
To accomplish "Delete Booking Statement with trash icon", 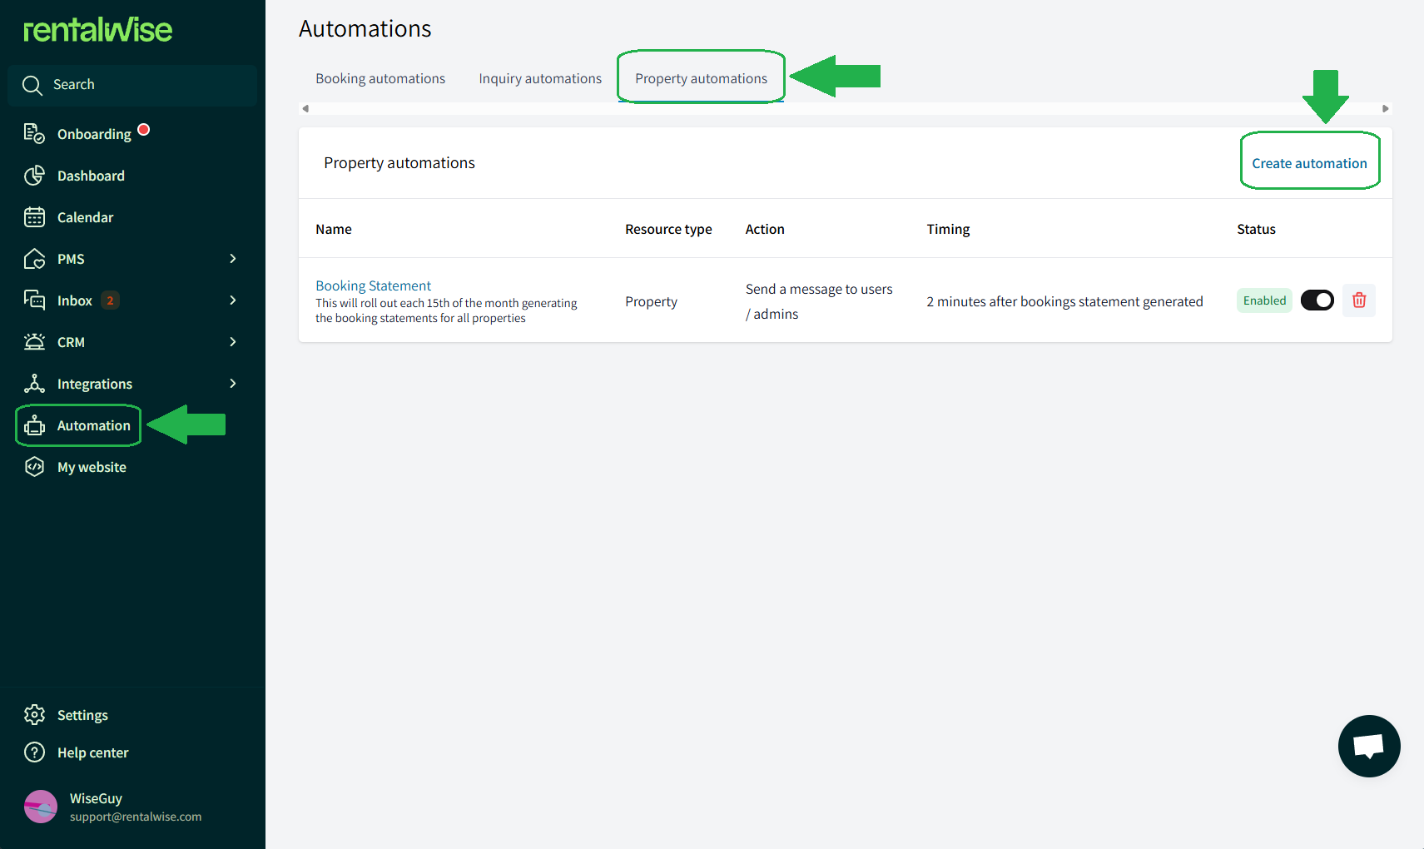I will point(1359,300).
